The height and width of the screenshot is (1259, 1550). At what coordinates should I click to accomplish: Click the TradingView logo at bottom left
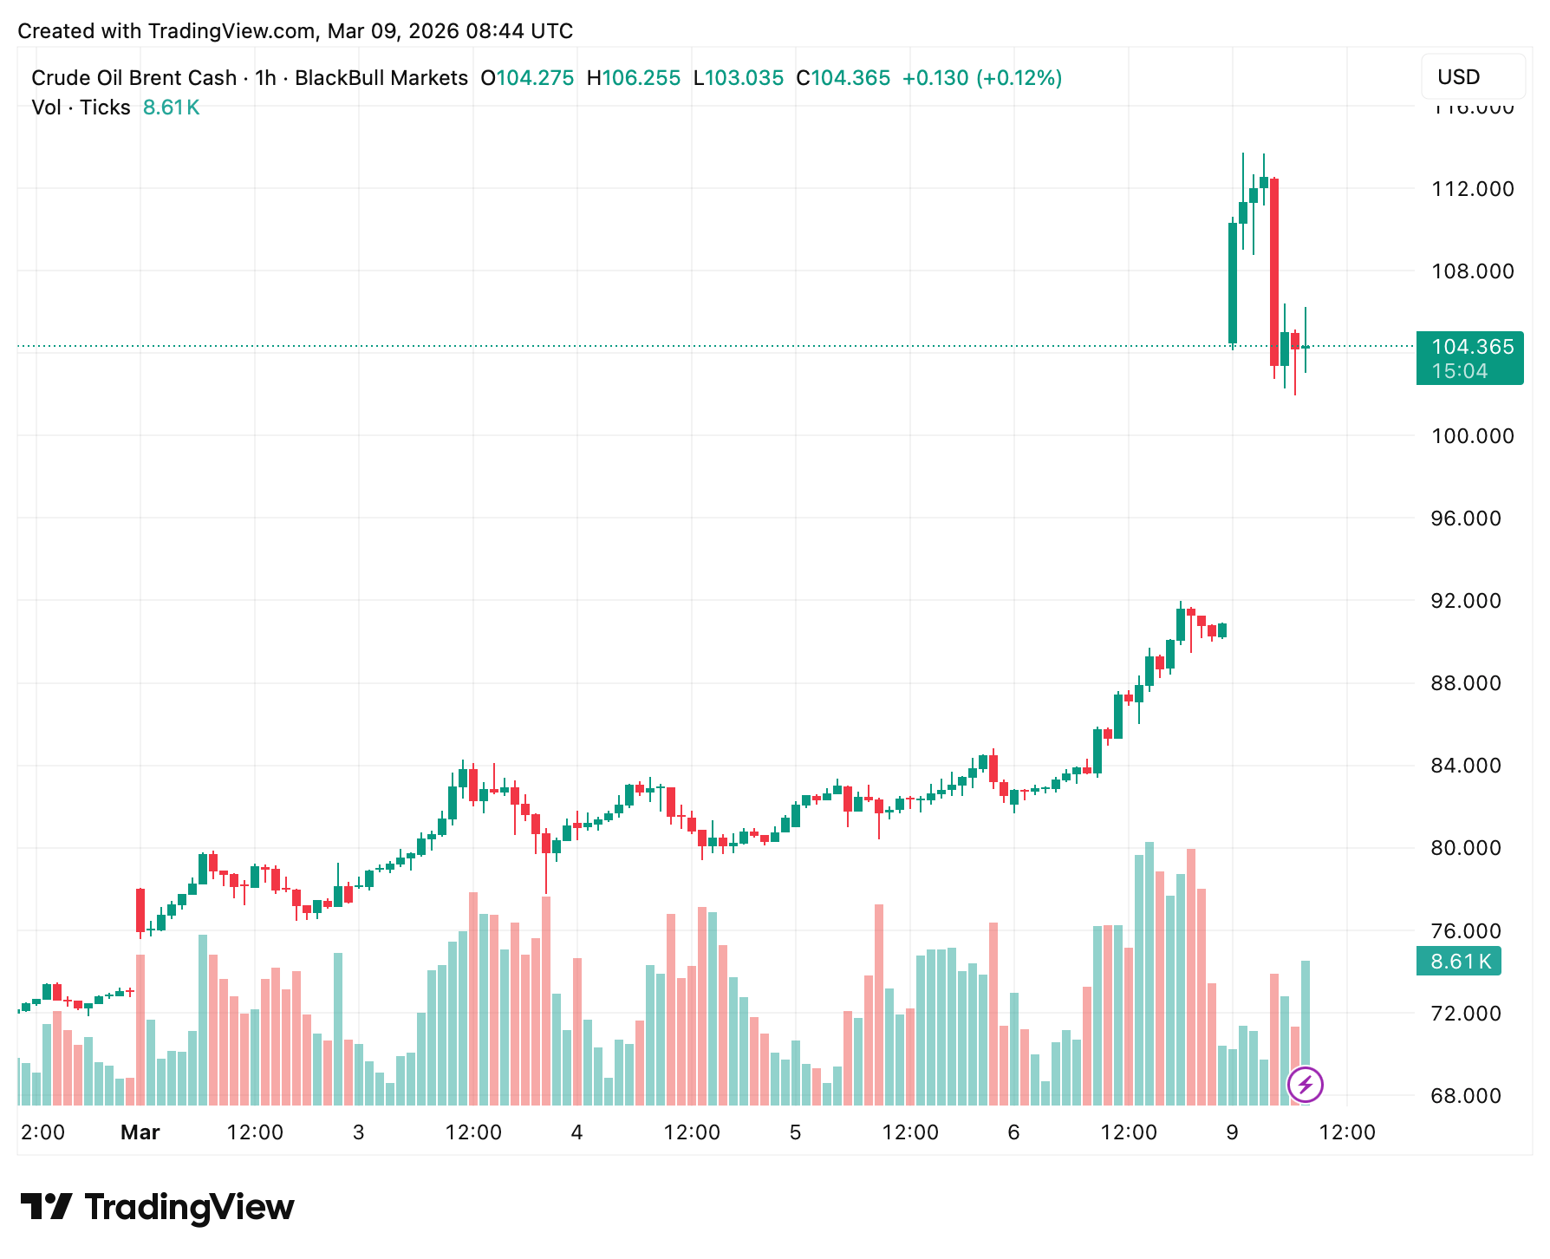coord(157,1207)
